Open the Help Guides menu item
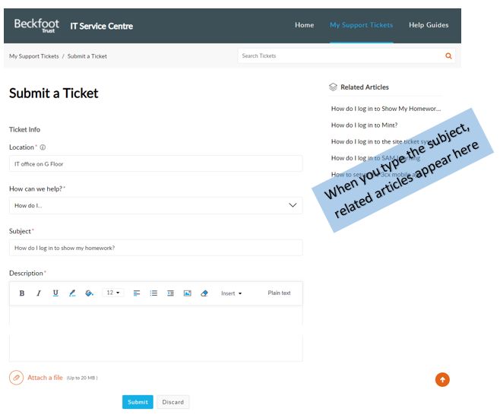The image size is (500, 418). point(429,25)
